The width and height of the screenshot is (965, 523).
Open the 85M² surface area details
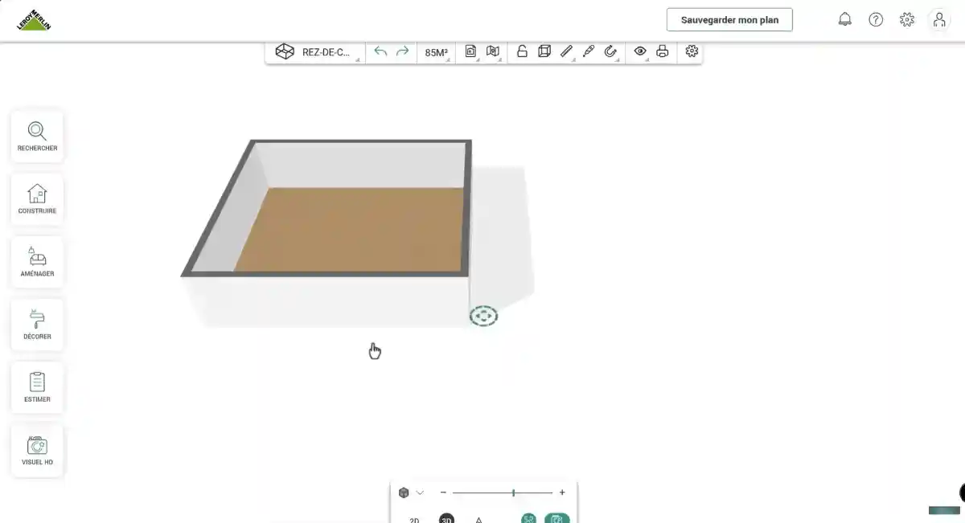437,52
